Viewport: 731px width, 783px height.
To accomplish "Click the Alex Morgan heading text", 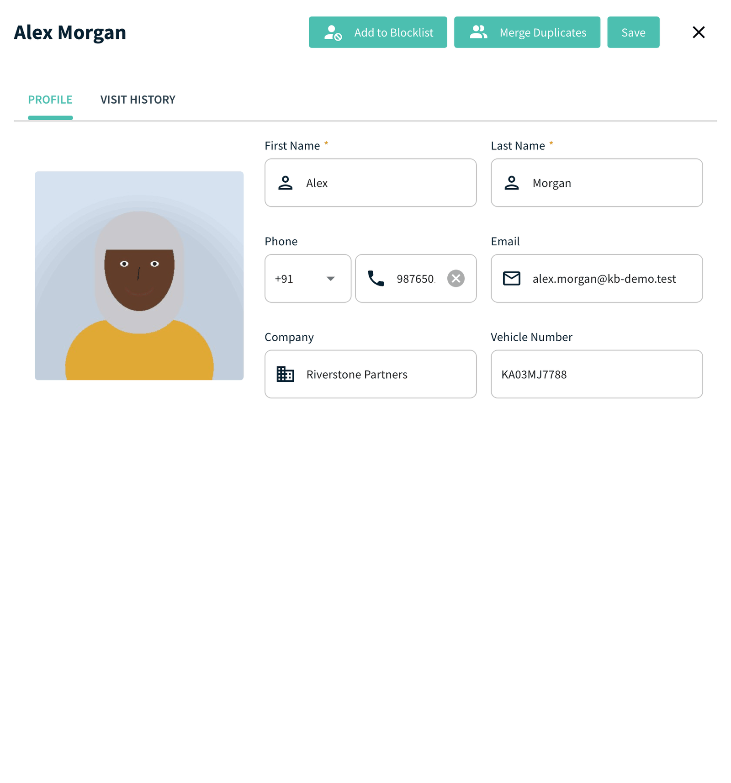I will coord(70,33).
